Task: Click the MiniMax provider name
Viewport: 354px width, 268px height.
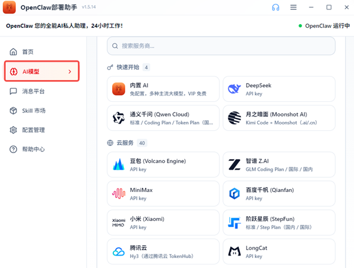Action: pos(141,190)
